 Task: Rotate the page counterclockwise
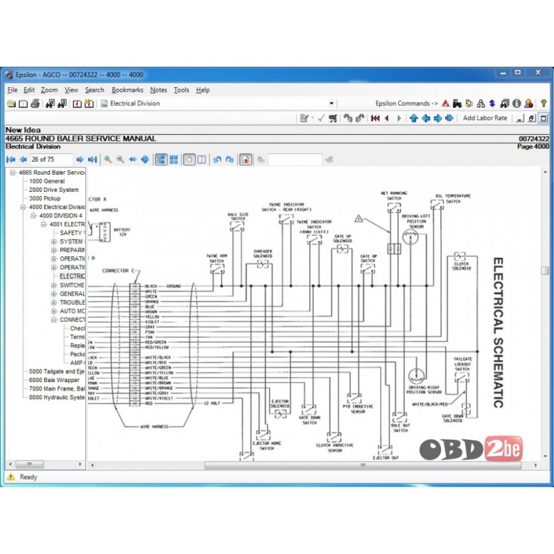pos(217,160)
